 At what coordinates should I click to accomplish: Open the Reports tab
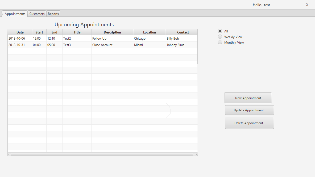point(53,14)
